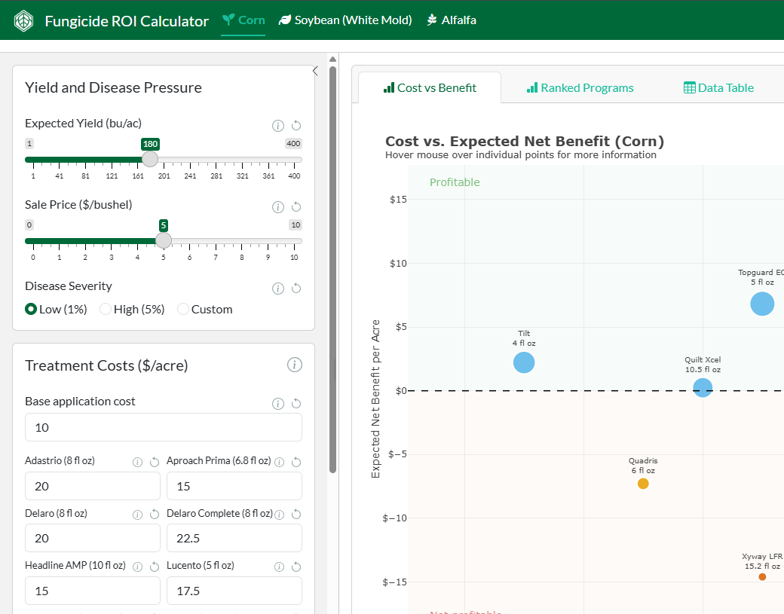Open the Cost vs Benefit tab
The image size is (784, 614).
[x=430, y=88]
